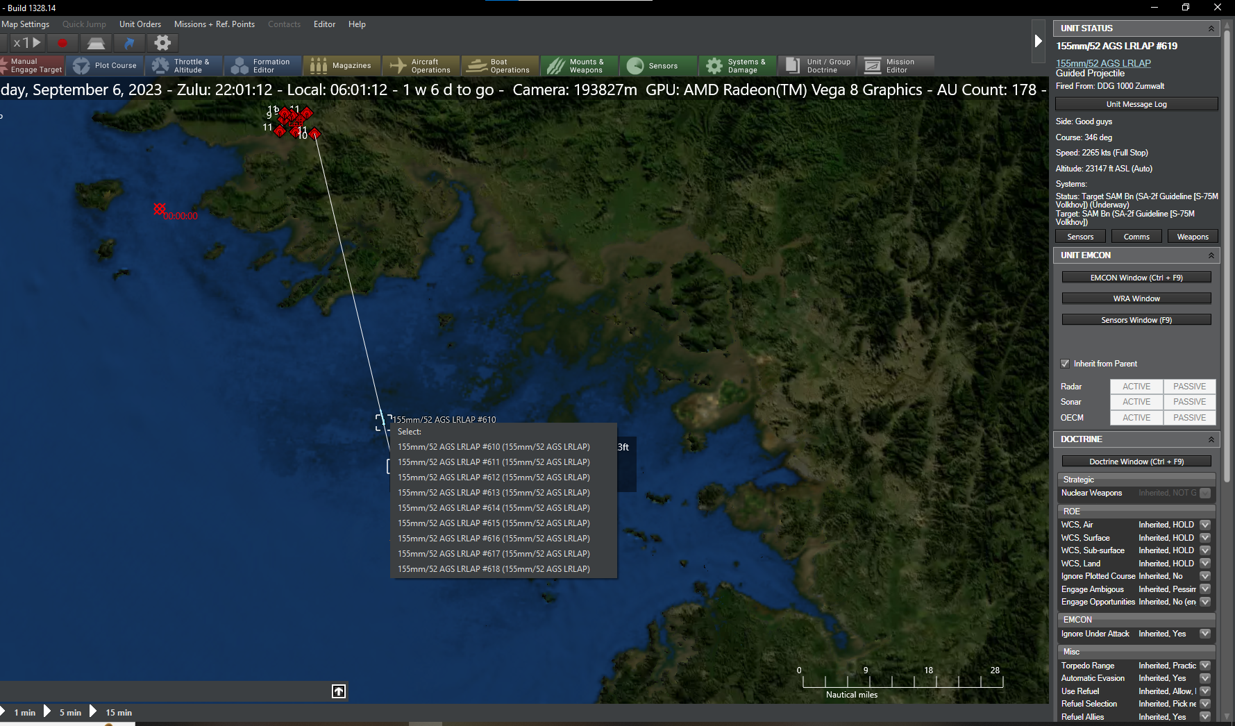The width and height of the screenshot is (1235, 726).
Task: Select 155mm/52 AGS LRLAP #618 from list
Action: point(494,569)
